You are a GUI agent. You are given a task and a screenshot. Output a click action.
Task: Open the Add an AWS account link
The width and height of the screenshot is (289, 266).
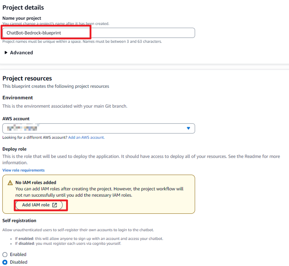pos(86,137)
